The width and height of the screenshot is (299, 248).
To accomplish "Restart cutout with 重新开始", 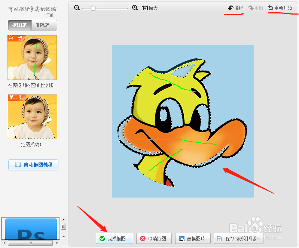I will (280, 8).
